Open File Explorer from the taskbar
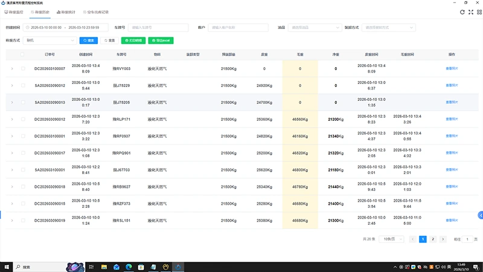This screenshot has width=483, height=272. pyautogui.click(x=104, y=267)
